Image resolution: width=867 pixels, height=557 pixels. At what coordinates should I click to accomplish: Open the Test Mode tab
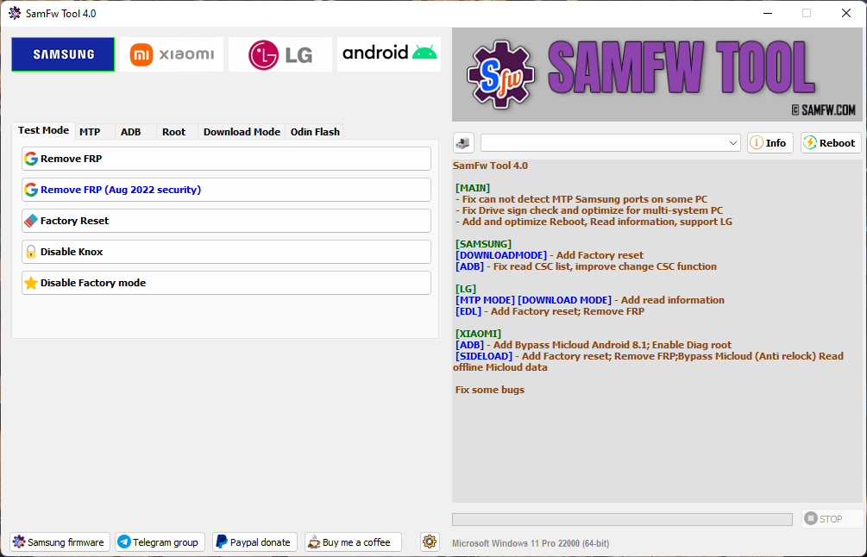(x=43, y=130)
